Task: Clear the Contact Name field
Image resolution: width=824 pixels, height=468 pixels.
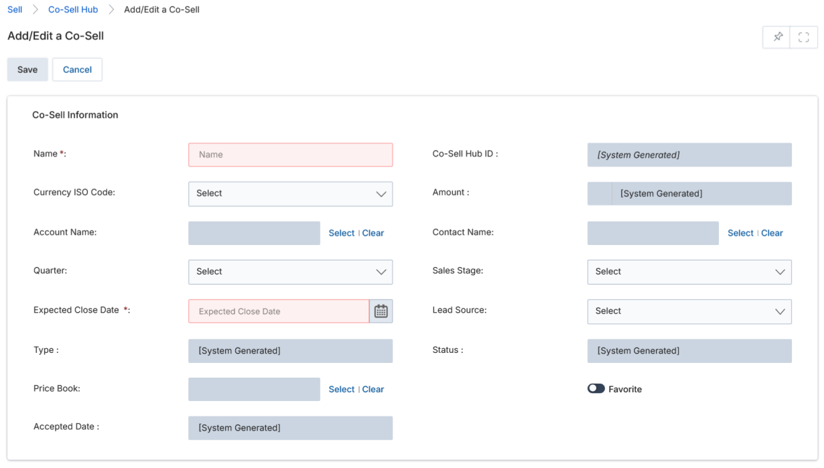Action: point(772,233)
